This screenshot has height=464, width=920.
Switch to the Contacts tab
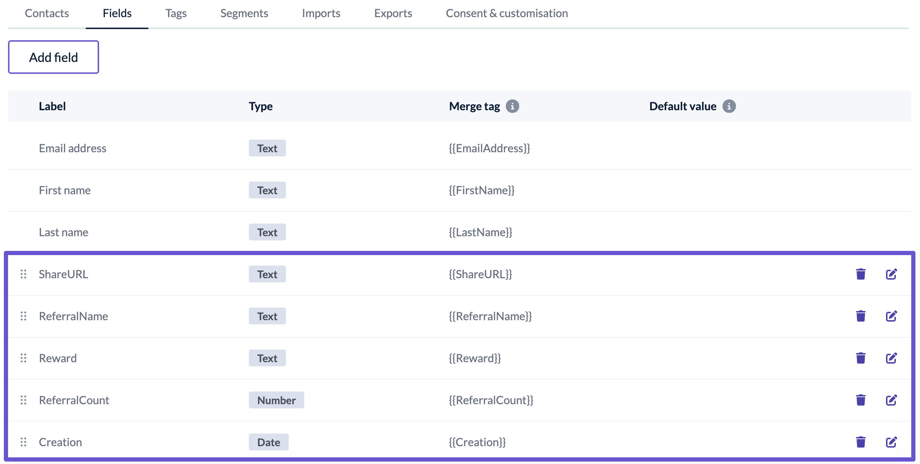[x=47, y=13]
